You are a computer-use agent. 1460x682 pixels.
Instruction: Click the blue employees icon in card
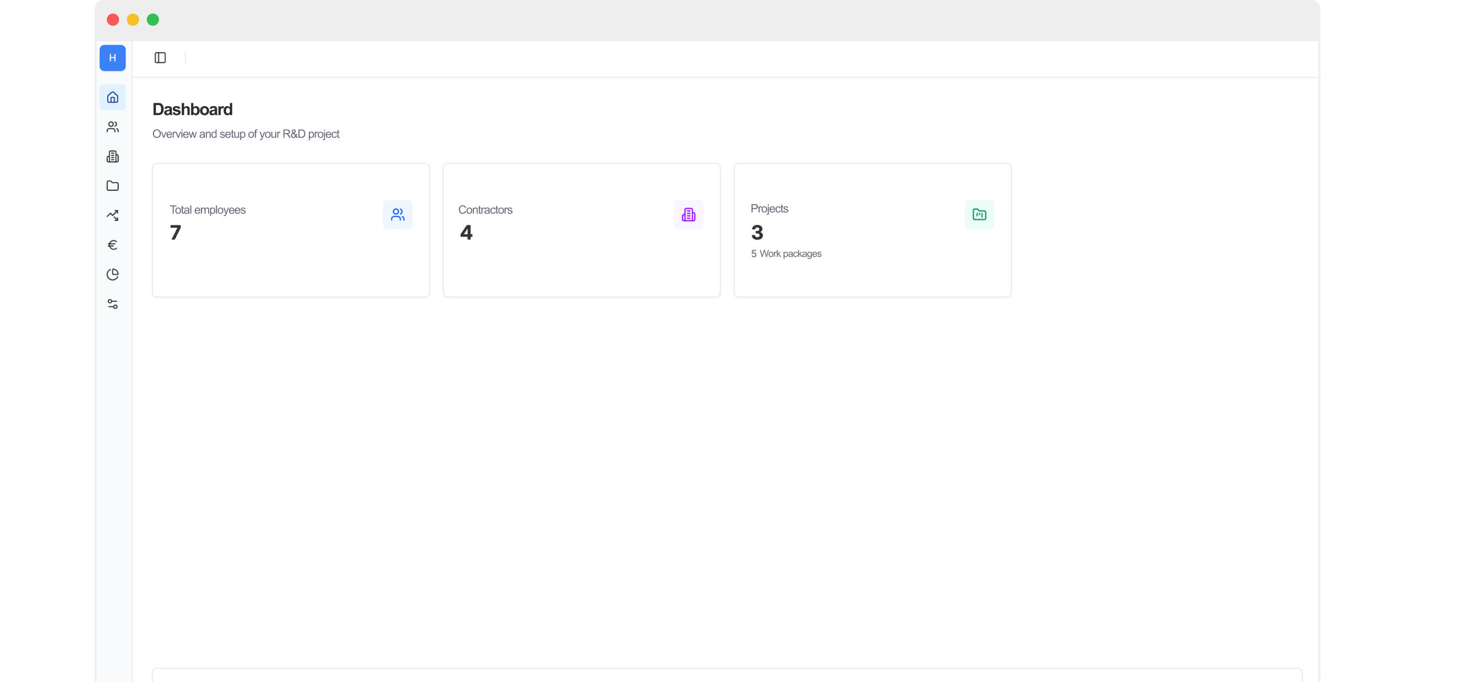click(397, 215)
